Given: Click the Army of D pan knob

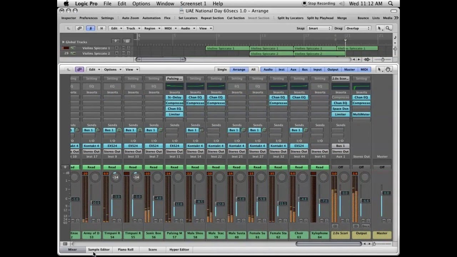Looking at the screenshot, I should pyautogui.click(x=95, y=177).
